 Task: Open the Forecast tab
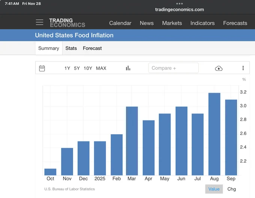pos(92,48)
